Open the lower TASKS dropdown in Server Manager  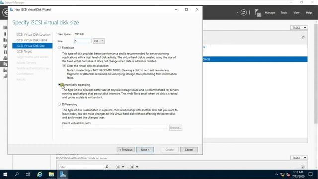(299, 158)
